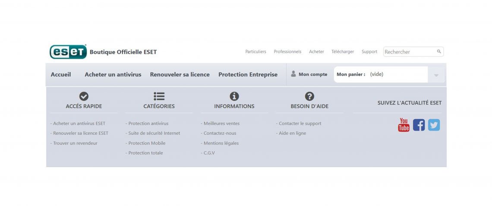Click the Besoin d'aide question icon
The image size is (492, 206).
(309, 96)
